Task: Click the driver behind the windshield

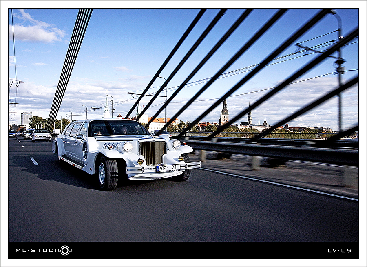Action: coord(124,130)
